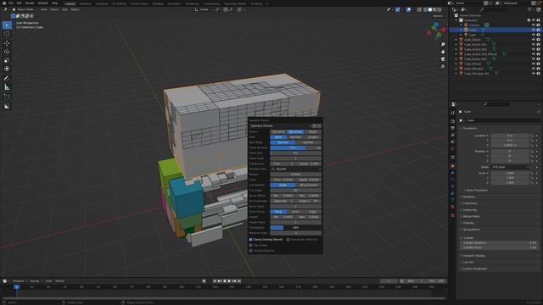
Task: Adjust the Collider Distance slider
Action: [x=500, y=243]
